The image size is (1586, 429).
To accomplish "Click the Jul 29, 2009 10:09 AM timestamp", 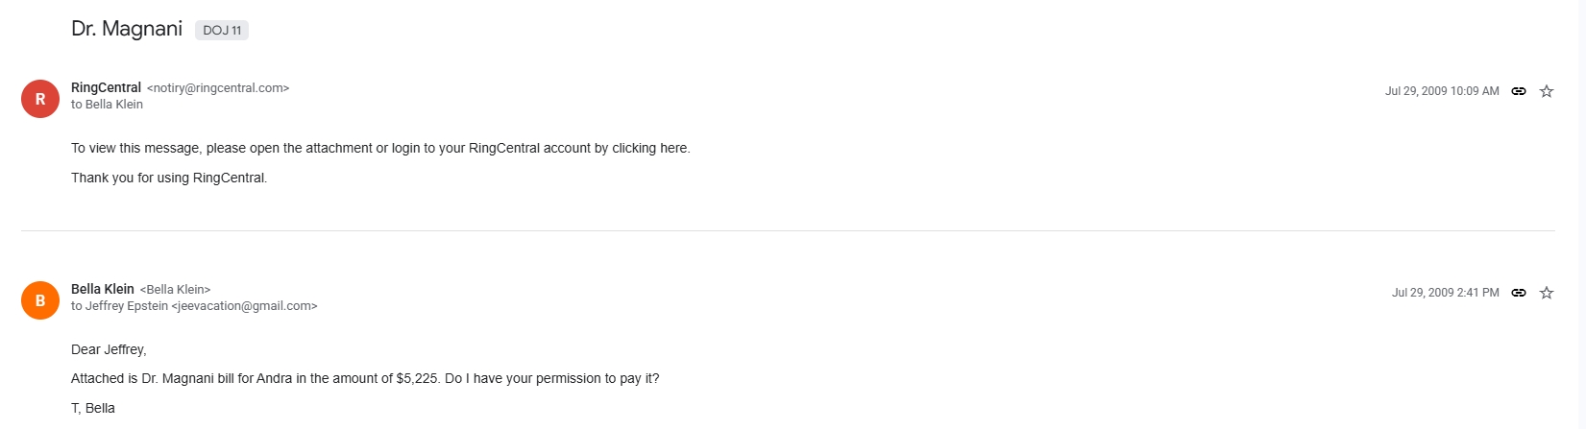I will [x=1441, y=91].
